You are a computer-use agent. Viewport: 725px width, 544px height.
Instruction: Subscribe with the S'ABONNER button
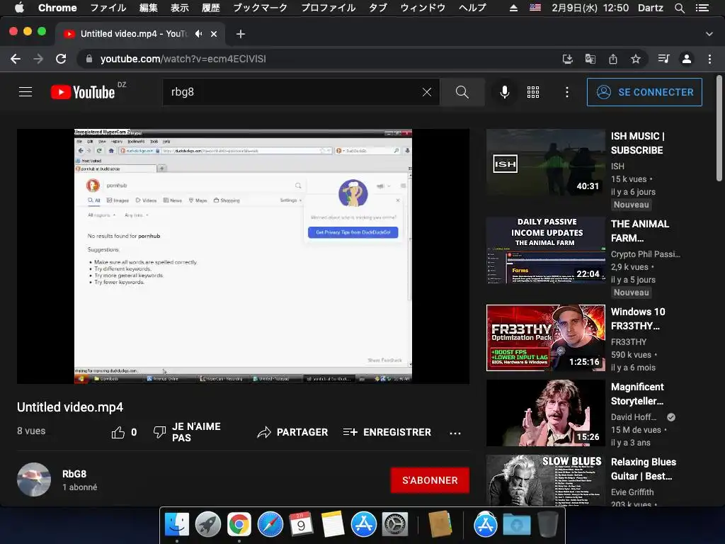pyautogui.click(x=430, y=480)
